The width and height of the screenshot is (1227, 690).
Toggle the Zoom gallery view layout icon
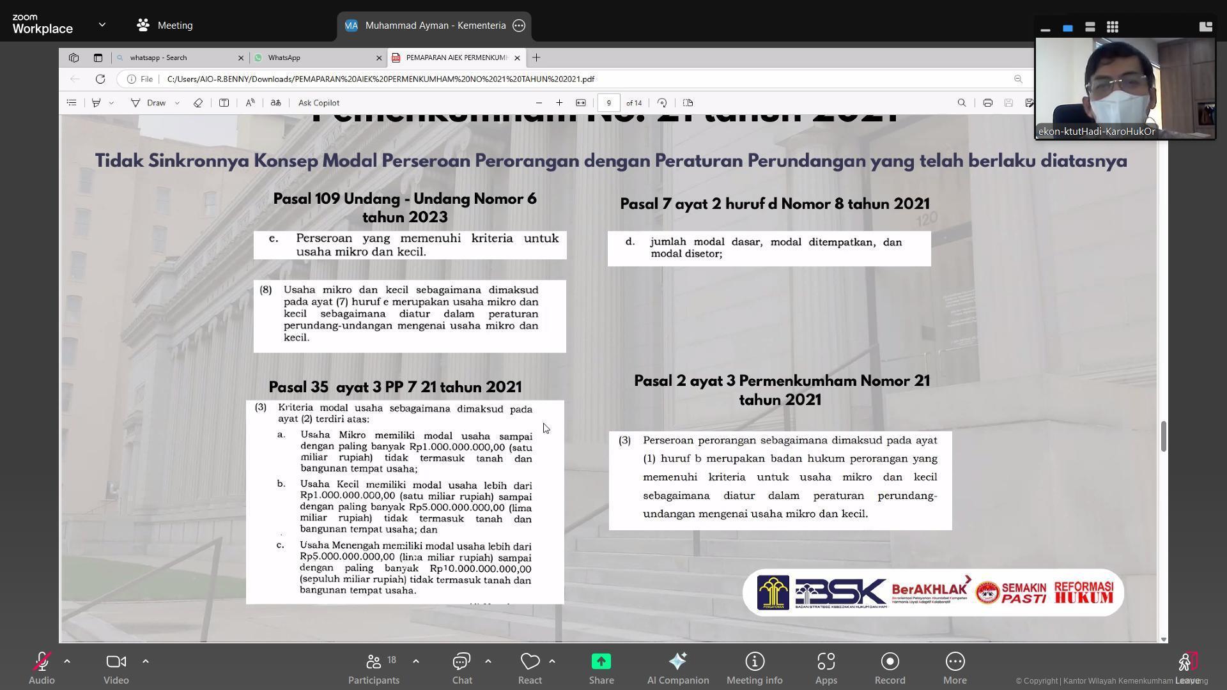[x=1112, y=27]
